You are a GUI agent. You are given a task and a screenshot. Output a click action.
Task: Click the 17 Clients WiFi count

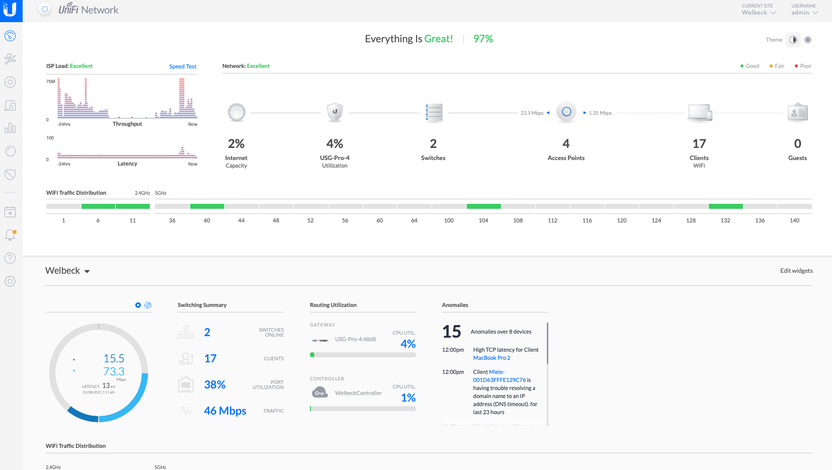point(699,144)
